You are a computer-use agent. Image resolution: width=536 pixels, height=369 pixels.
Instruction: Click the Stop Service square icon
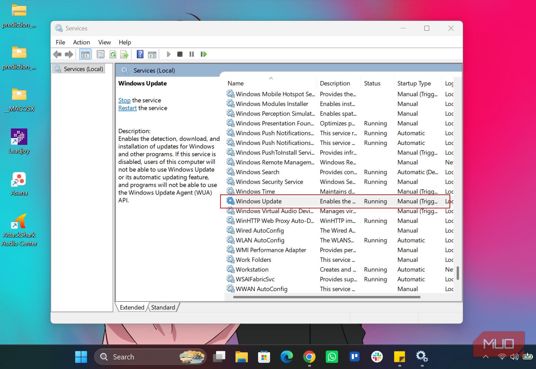(180, 54)
